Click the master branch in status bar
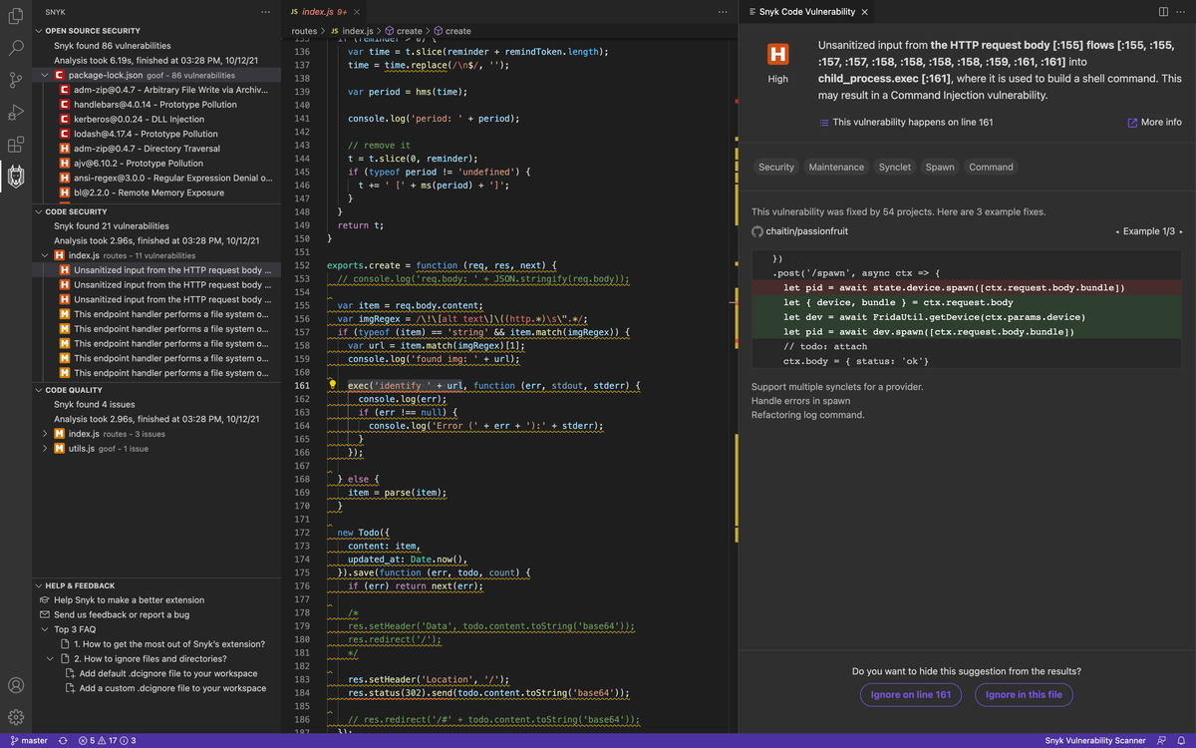The width and height of the screenshot is (1196, 748). point(28,741)
